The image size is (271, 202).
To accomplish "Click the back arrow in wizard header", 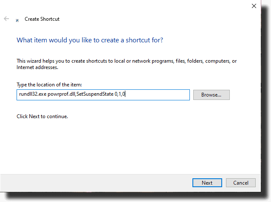I will (x=6, y=19).
